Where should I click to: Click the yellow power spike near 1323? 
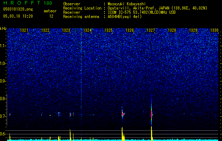click(x=70, y=135)
